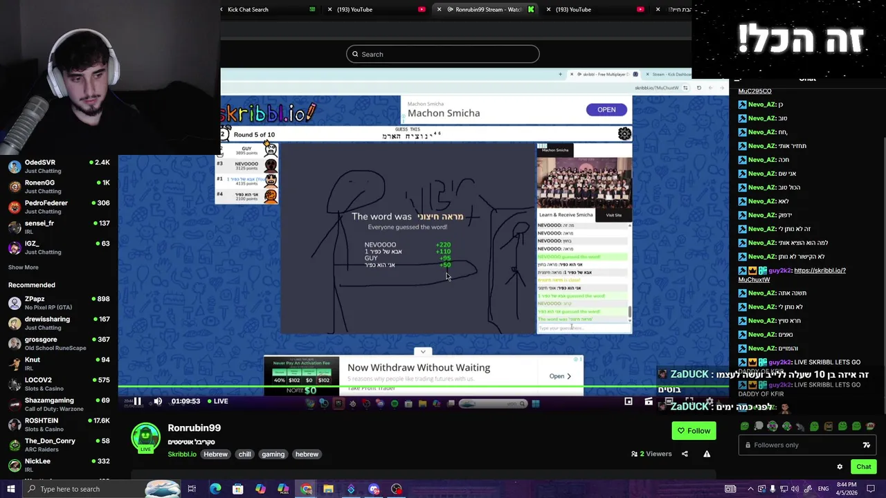Close the Ronrubin99 Stream tab
886x498 pixels.
click(439, 10)
